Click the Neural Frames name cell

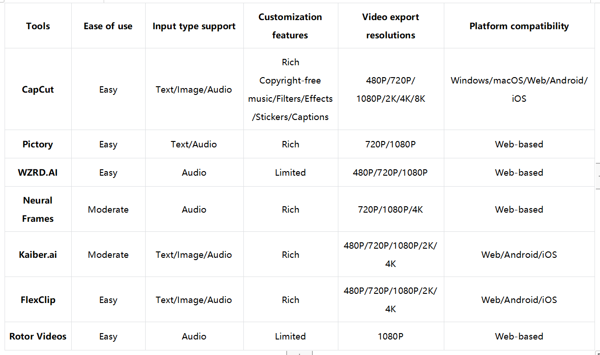point(38,209)
